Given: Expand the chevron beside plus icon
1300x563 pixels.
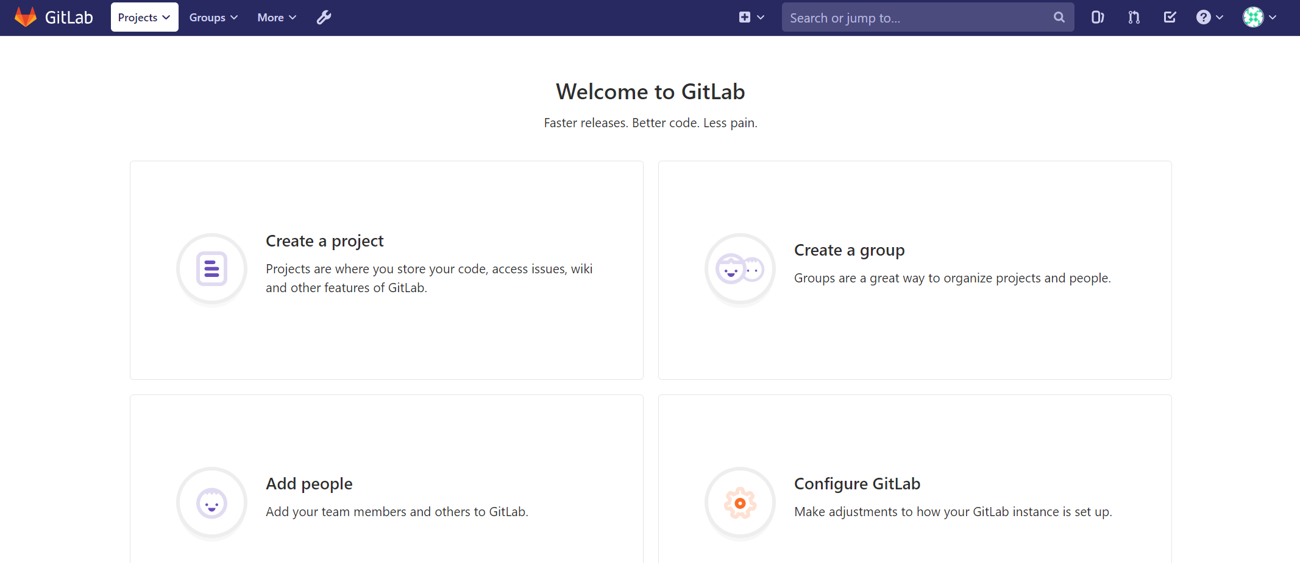Looking at the screenshot, I should pyautogui.click(x=761, y=18).
